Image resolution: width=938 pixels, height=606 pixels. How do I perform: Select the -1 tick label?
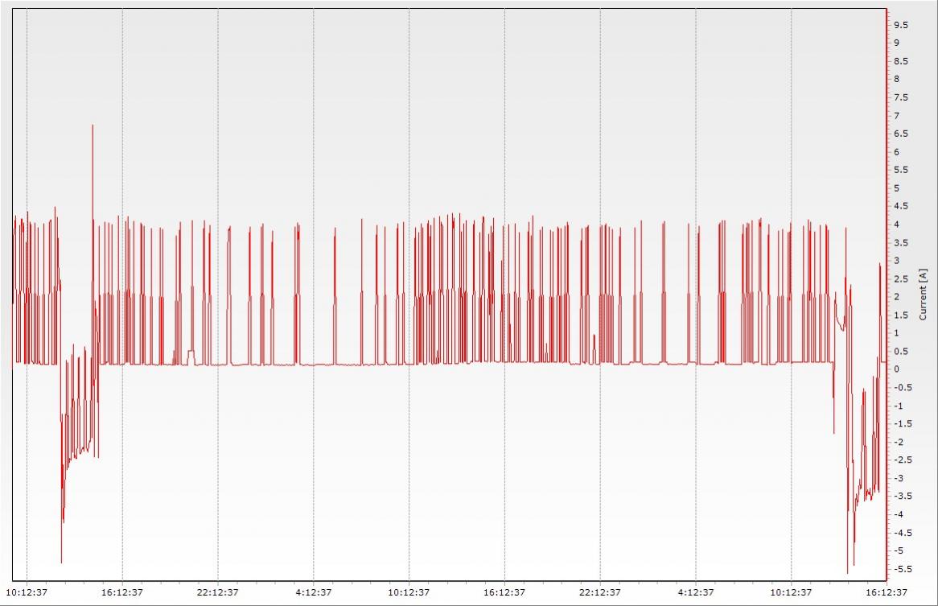pos(899,406)
